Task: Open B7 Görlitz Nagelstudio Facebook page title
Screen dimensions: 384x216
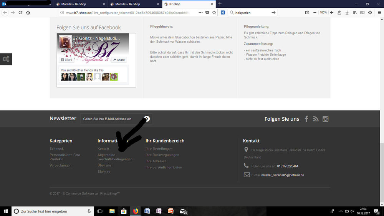Action: tap(96, 38)
